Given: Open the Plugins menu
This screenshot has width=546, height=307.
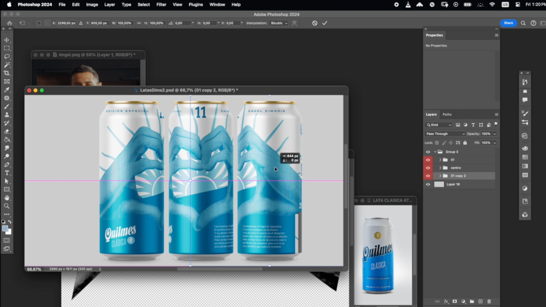Looking at the screenshot, I should [196, 5].
